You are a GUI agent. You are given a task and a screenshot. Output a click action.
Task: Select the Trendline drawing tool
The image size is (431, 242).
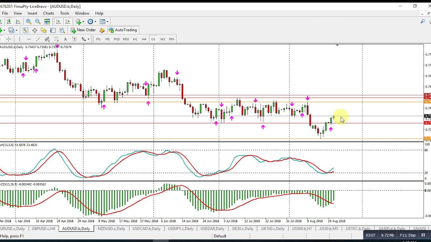pyautogui.click(x=38, y=39)
